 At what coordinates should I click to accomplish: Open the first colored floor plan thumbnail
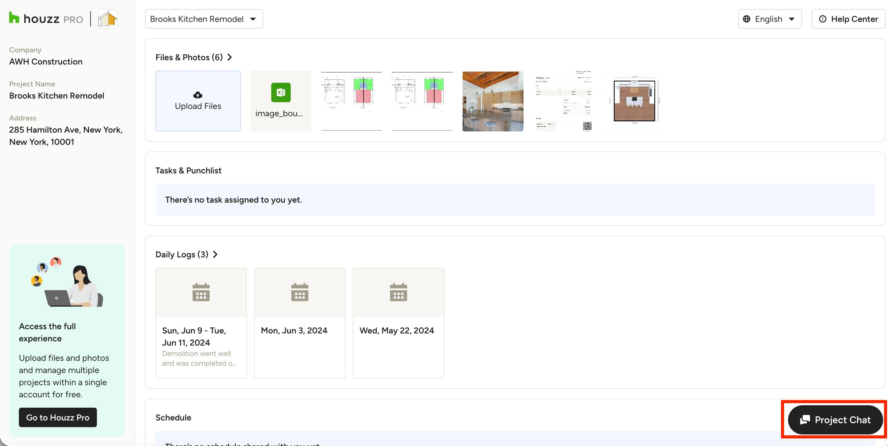coord(351,101)
